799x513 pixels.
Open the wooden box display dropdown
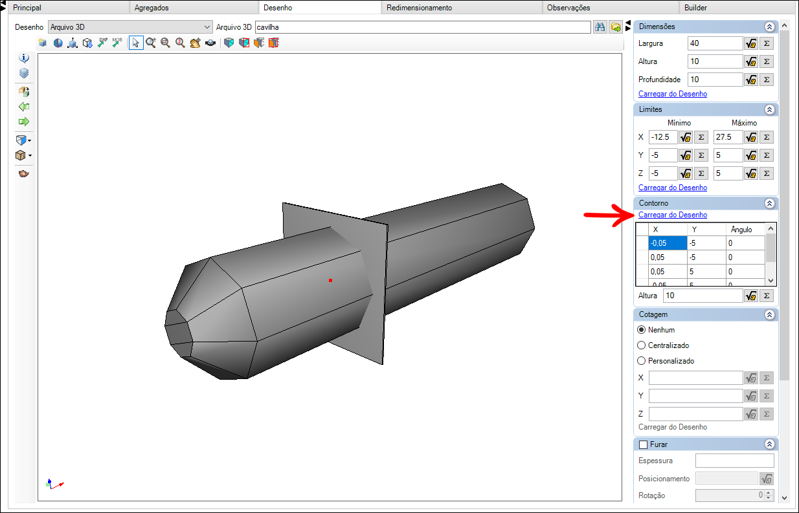30,155
